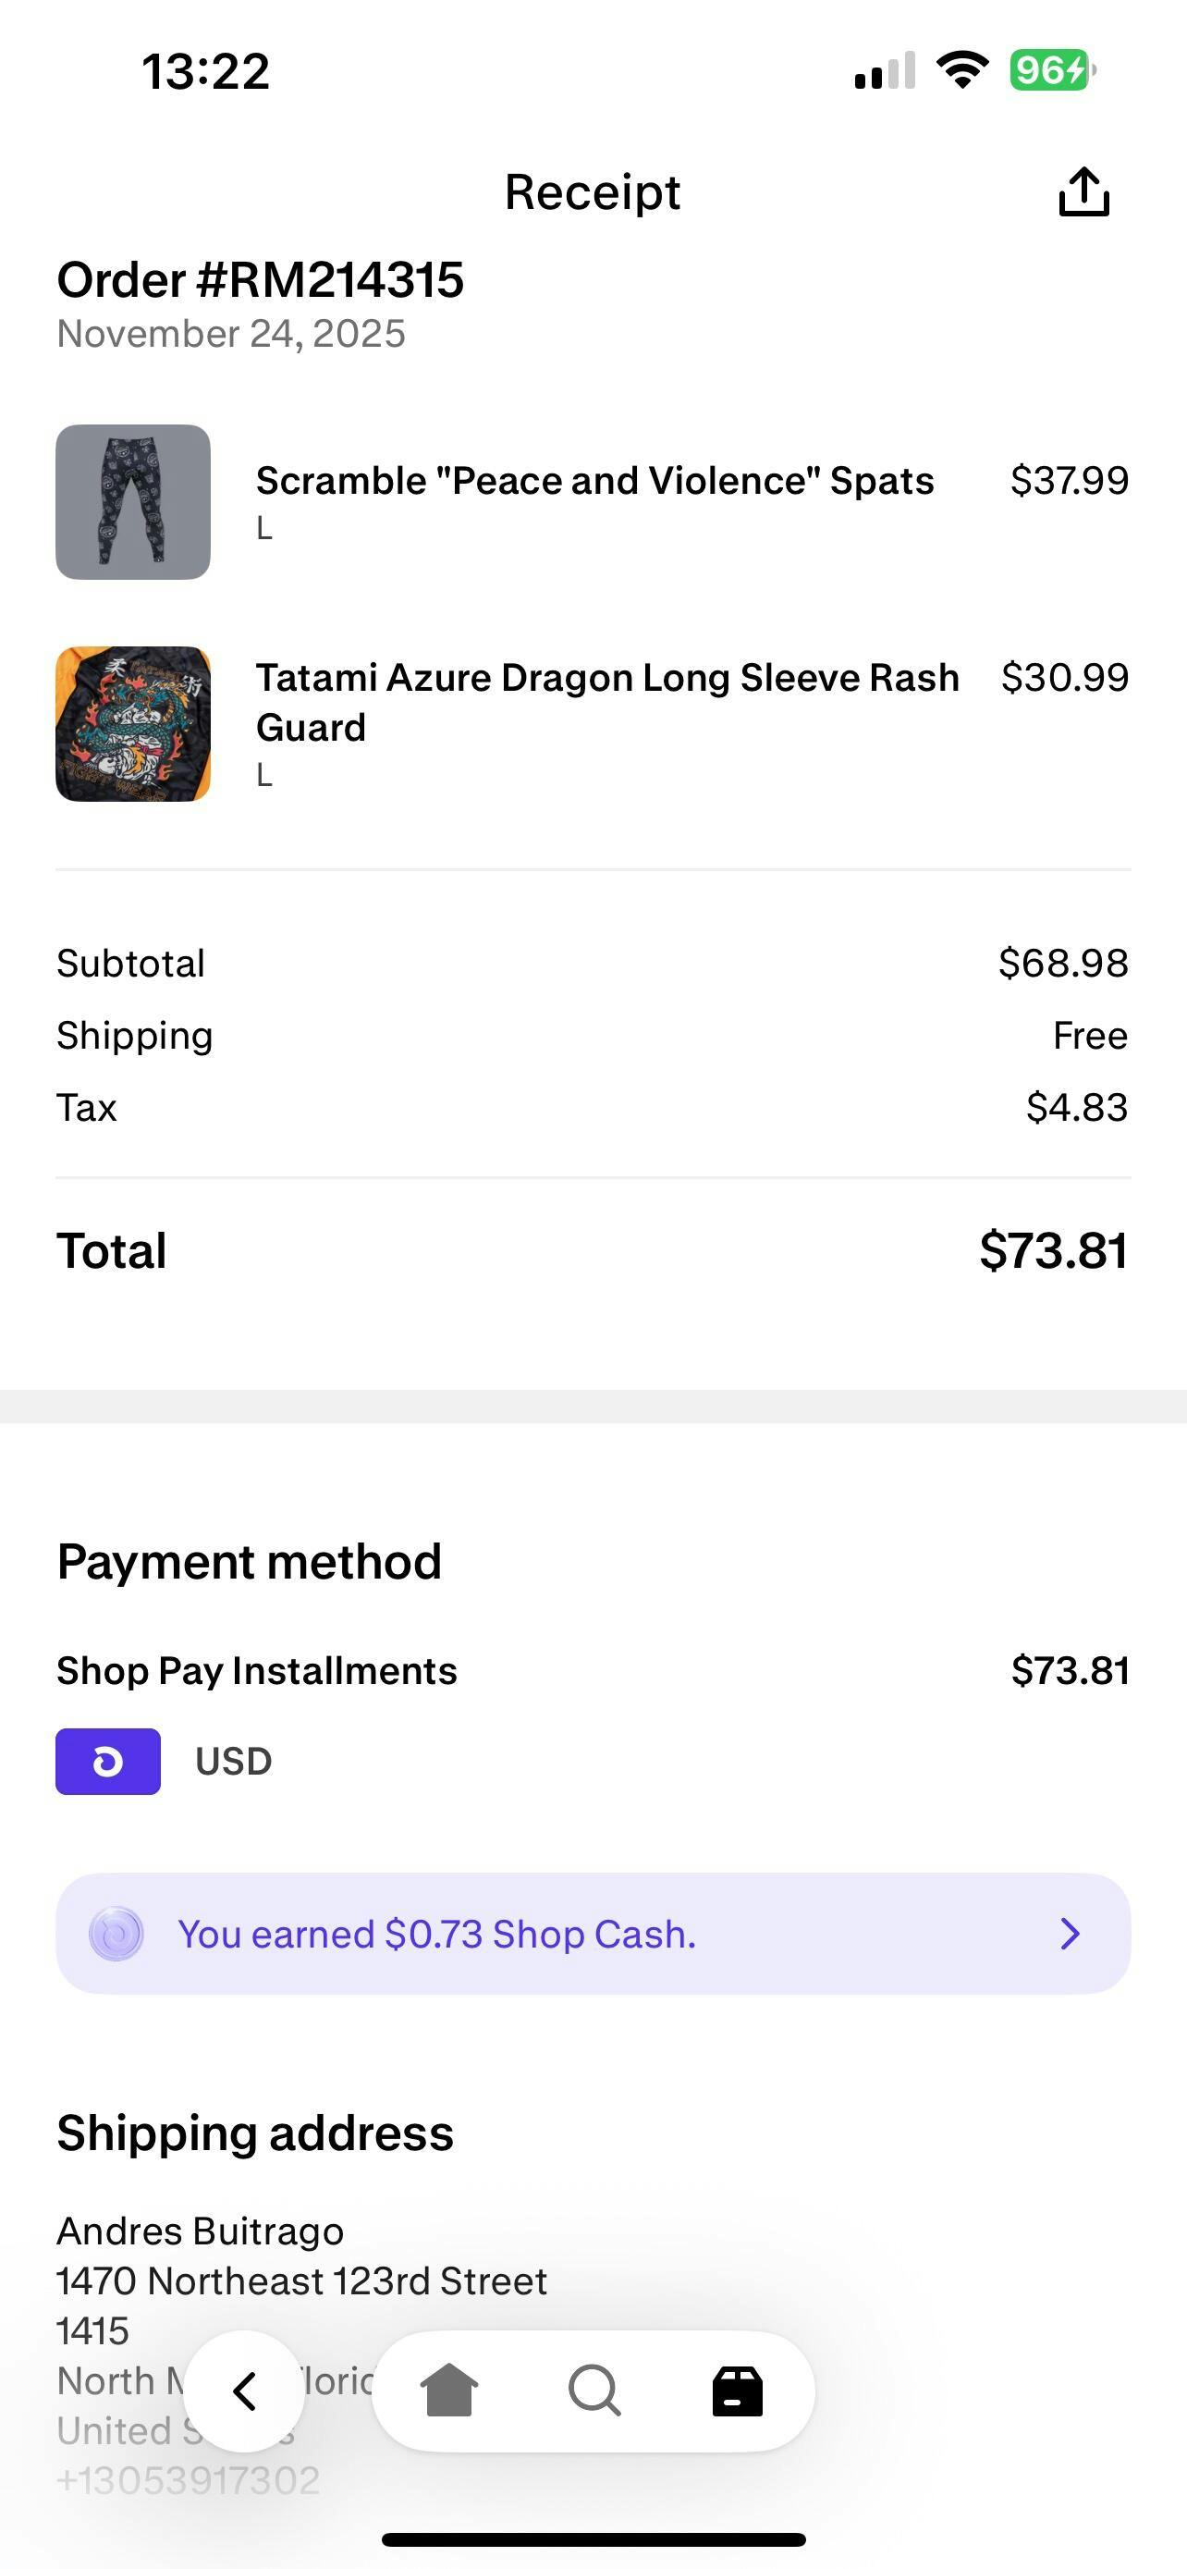
Task: Expand the Shop Cash details chevron
Action: click(x=1070, y=1934)
